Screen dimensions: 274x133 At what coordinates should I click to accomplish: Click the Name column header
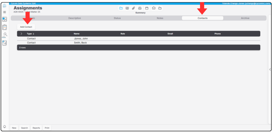point(77,34)
